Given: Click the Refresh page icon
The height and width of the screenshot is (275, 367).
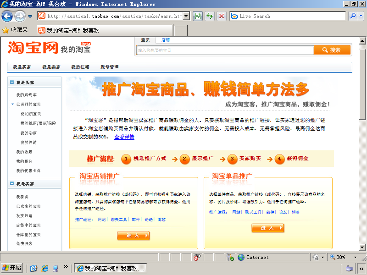Looking at the screenshot, I should [210, 16].
